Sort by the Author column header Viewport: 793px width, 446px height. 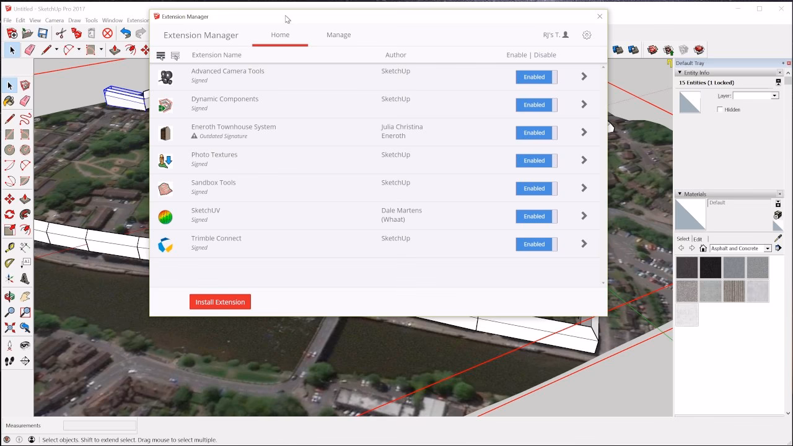(396, 55)
